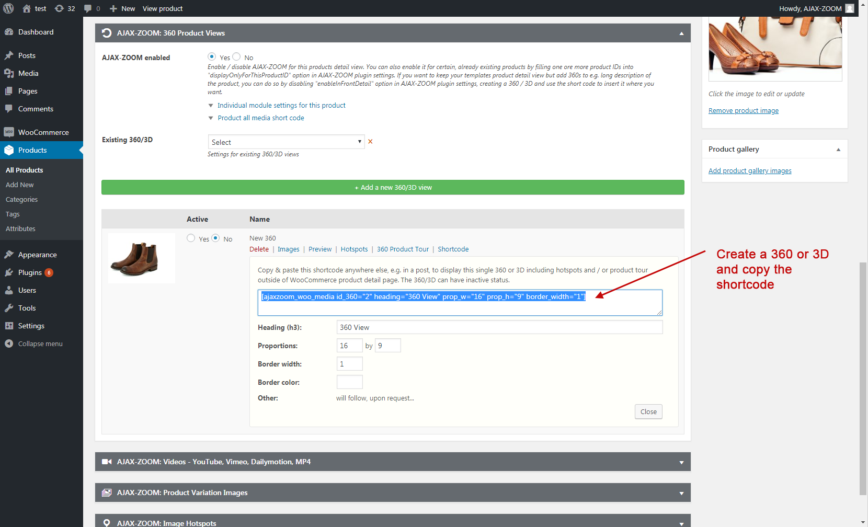Expand Product all media short code
868x527 pixels.
(261, 118)
